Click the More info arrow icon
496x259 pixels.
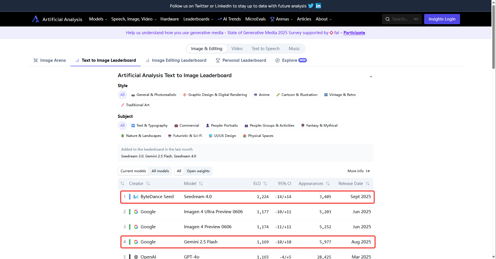(368, 171)
